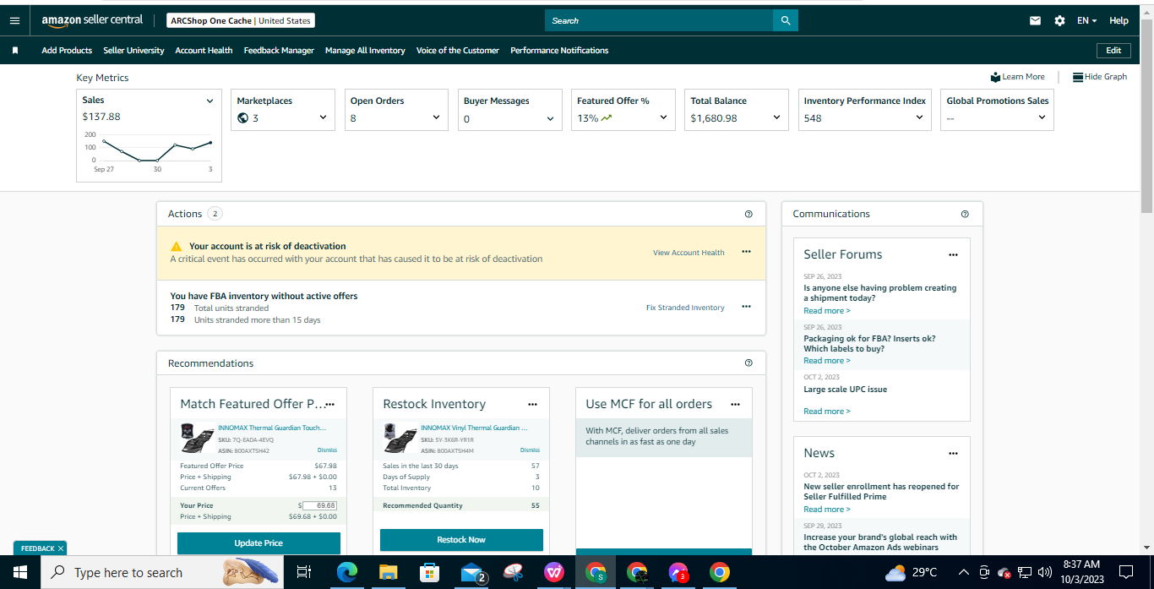Dismiss the Match Featured Offer product

(x=327, y=450)
